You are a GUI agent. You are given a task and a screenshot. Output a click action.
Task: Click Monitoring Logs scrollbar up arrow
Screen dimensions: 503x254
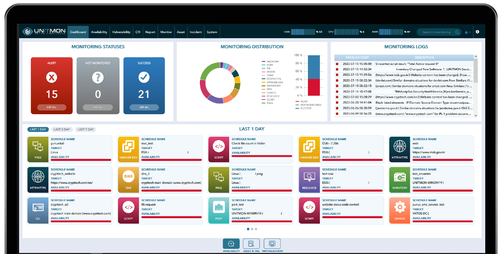pyautogui.click(x=476, y=57)
